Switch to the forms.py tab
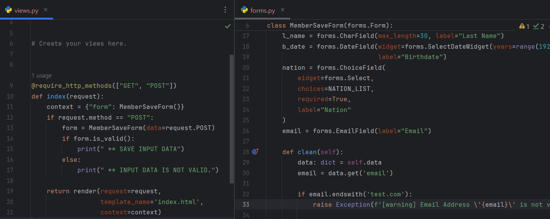The image size is (550, 219). [262, 10]
